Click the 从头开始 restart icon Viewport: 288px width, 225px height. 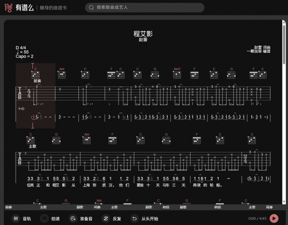point(134,219)
